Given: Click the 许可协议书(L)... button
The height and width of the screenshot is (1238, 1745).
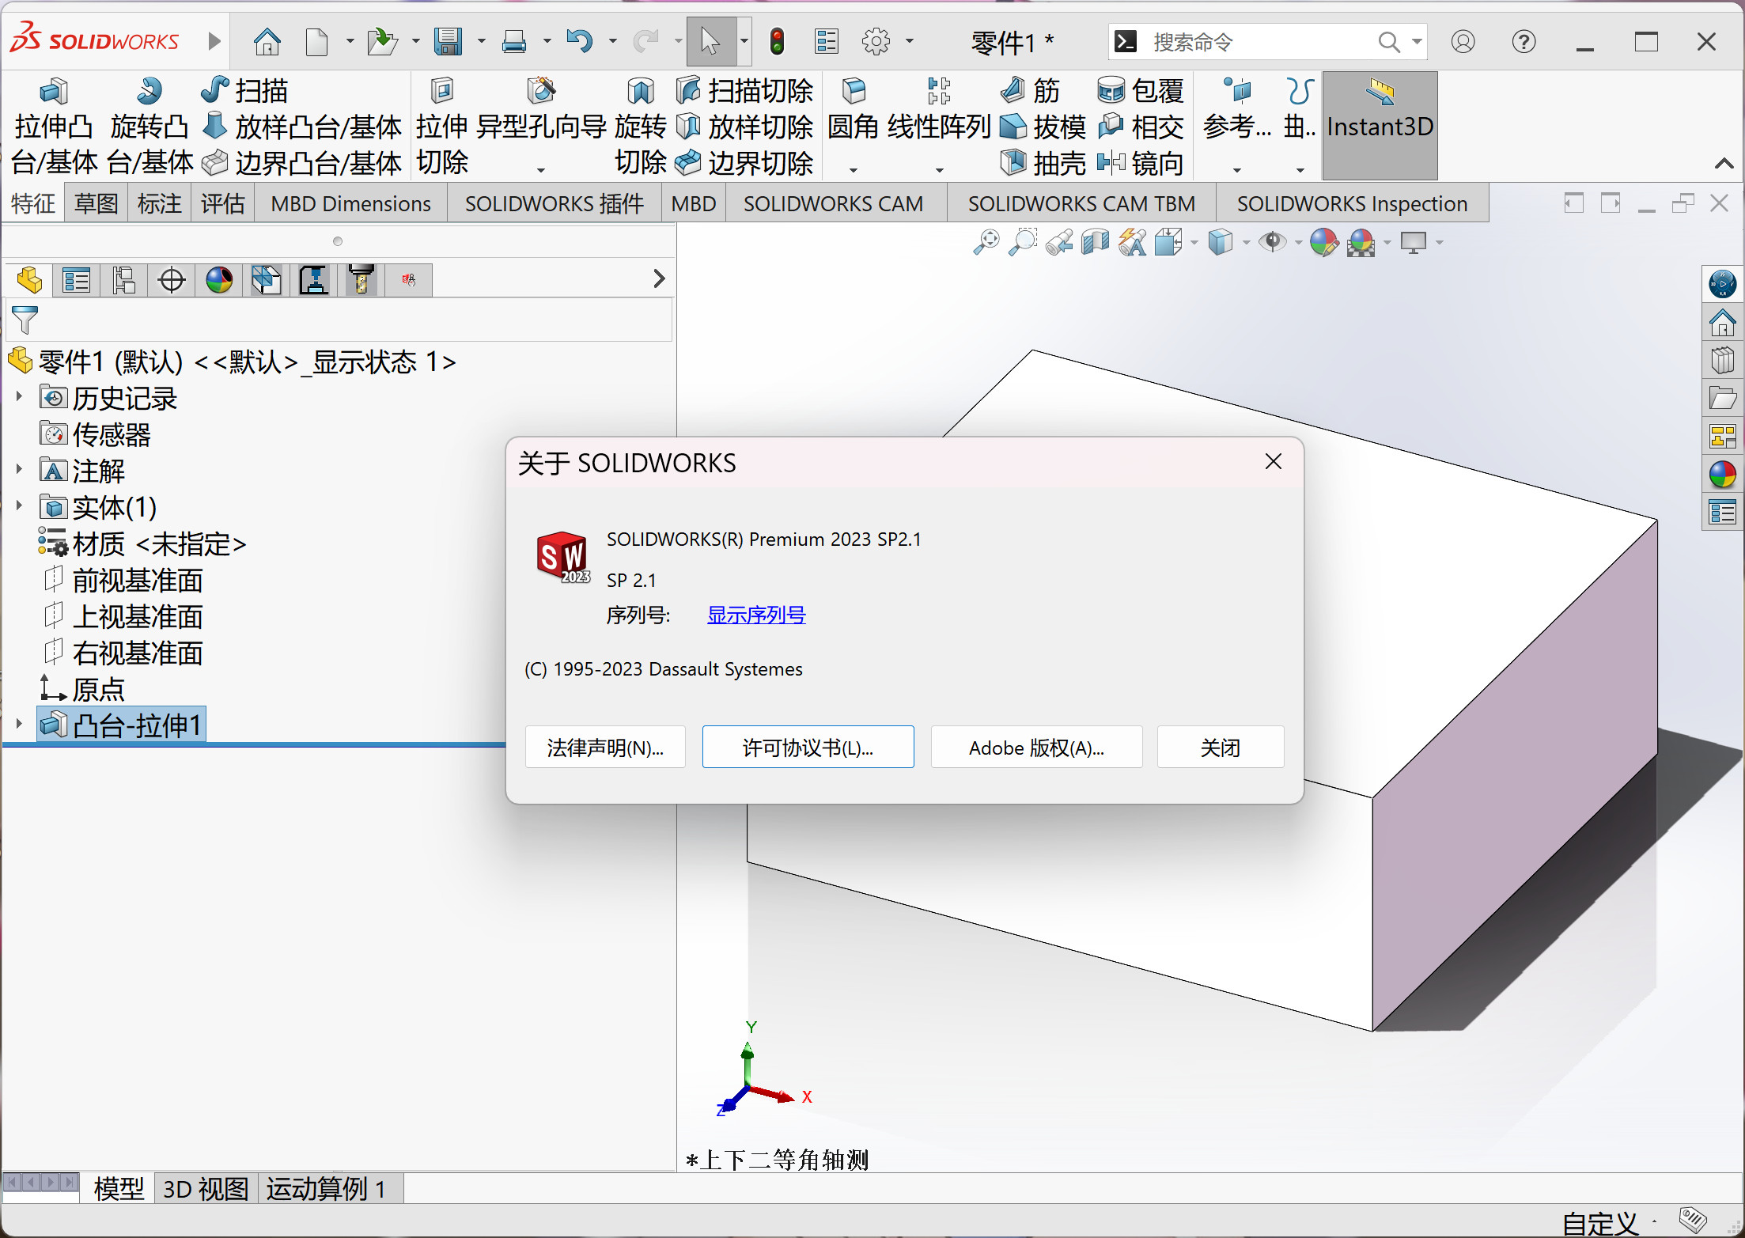Looking at the screenshot, I should click(x=808, y=747).
